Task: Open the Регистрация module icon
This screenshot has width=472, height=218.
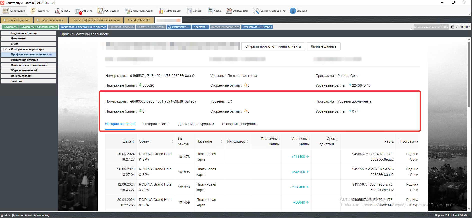Action: [6, 11]
